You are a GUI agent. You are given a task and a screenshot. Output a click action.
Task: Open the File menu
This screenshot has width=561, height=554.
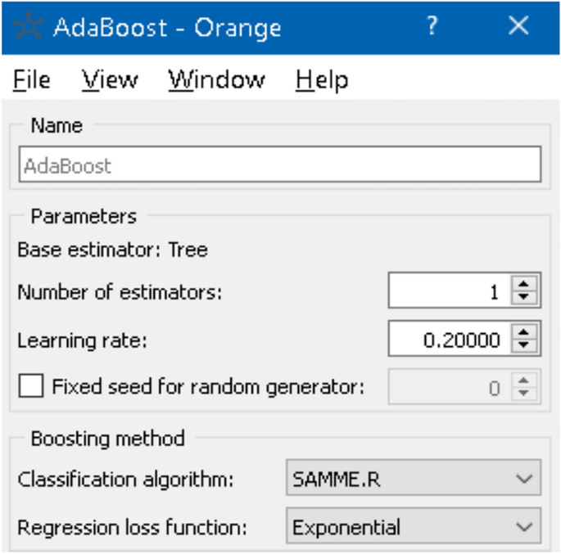(31, 79)
